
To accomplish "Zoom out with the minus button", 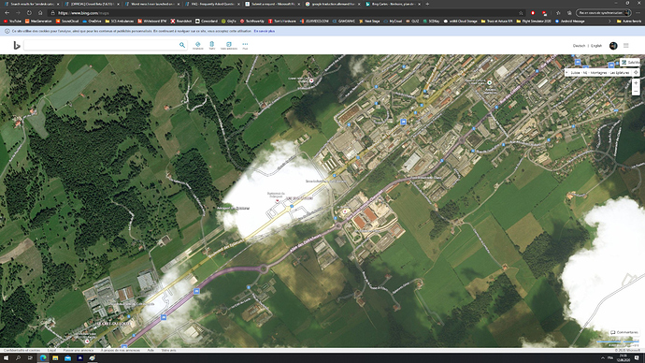I will [636, 92].
